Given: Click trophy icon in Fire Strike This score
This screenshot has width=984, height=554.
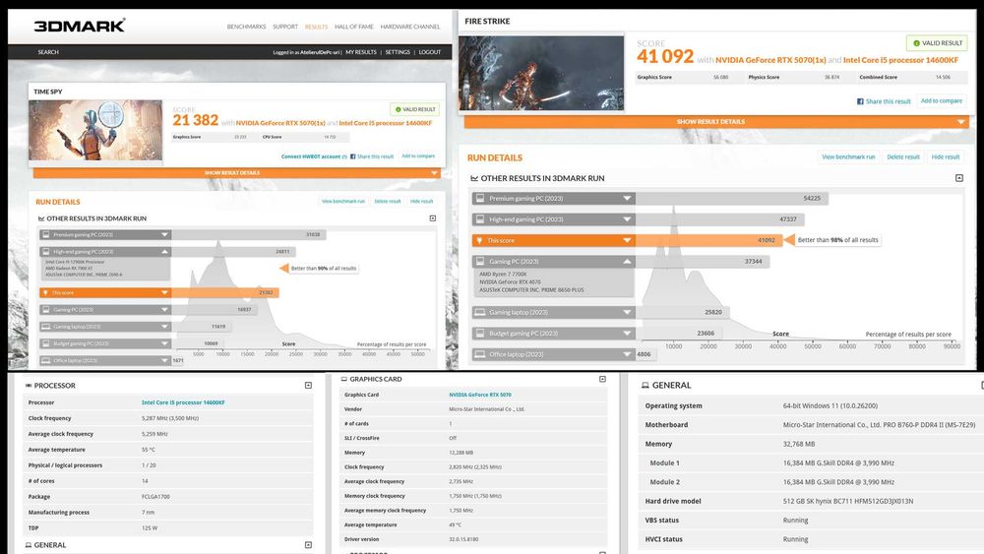Looking at the screenshot, I should tap(479, 240).
